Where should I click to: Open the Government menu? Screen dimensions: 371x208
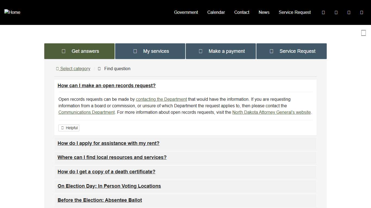point(186,12)
